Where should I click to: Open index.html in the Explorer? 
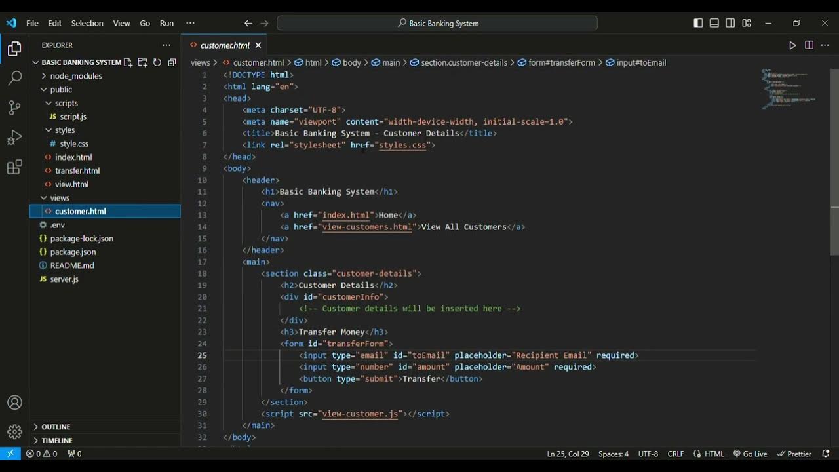click(105, 157)
